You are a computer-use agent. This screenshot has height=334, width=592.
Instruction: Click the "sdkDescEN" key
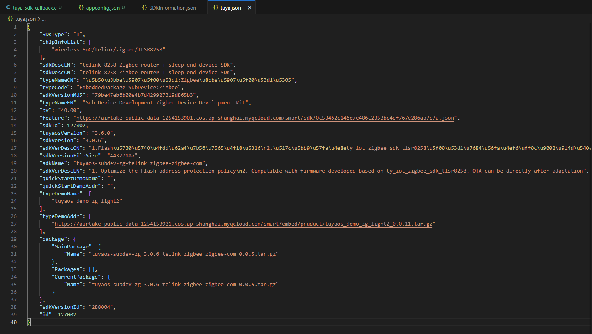(x=56, y=65)
